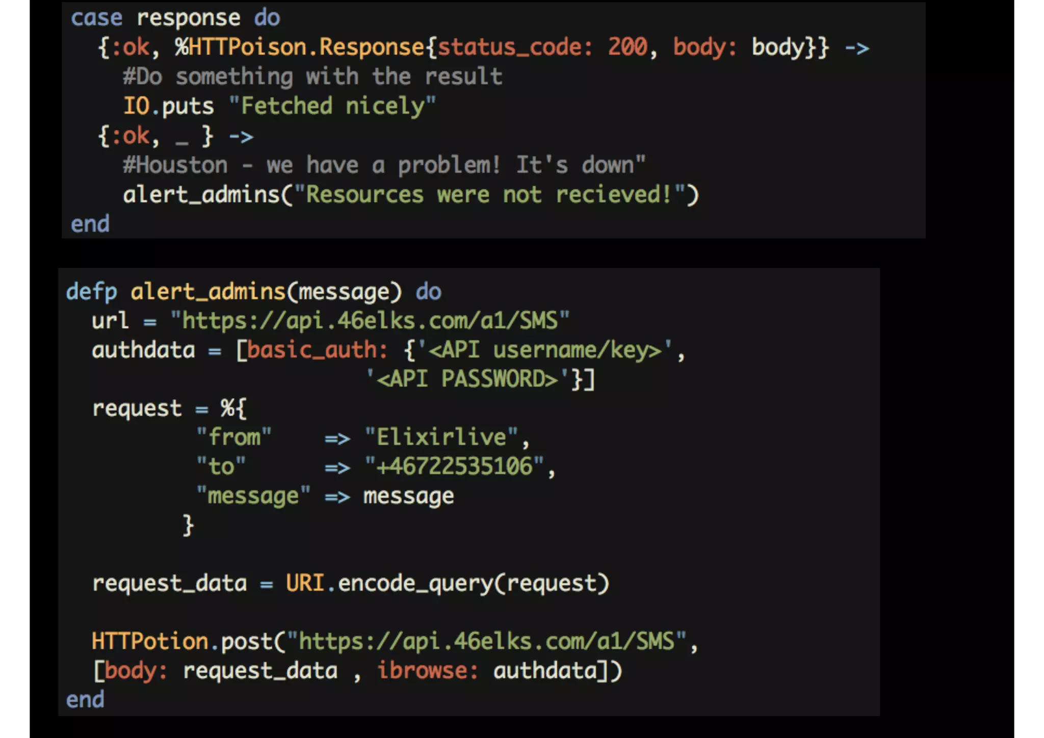Click the 'case' keyword on first line
The image size is (1044, 738).
click(96, 18)
